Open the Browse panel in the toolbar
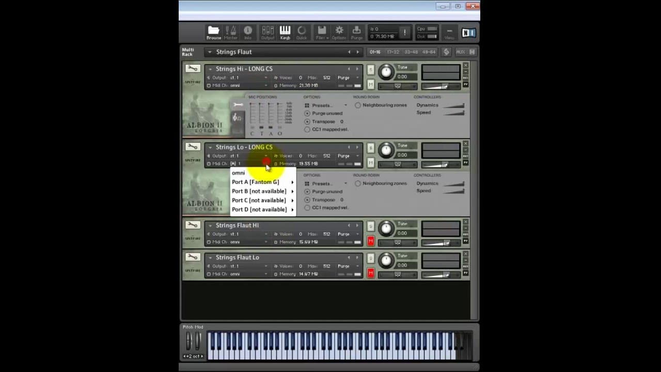Image resolution: width=661 pixels, height=372 pixels. tap(214, 33)
